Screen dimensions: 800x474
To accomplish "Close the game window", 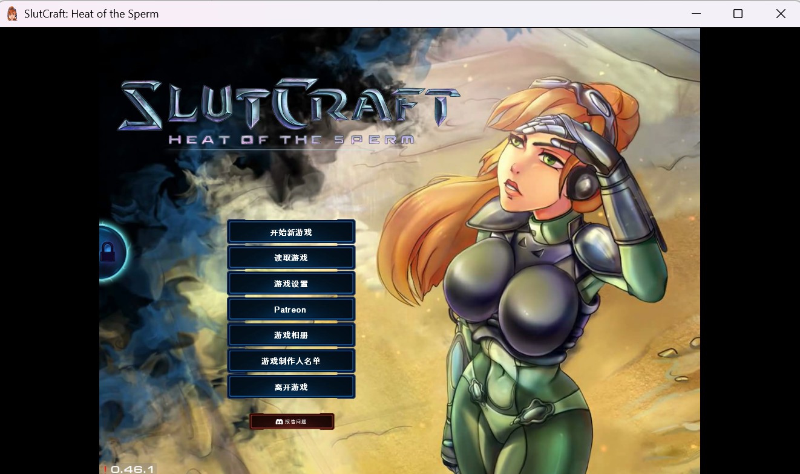I will pyautogui.click(x=781, y=14).
